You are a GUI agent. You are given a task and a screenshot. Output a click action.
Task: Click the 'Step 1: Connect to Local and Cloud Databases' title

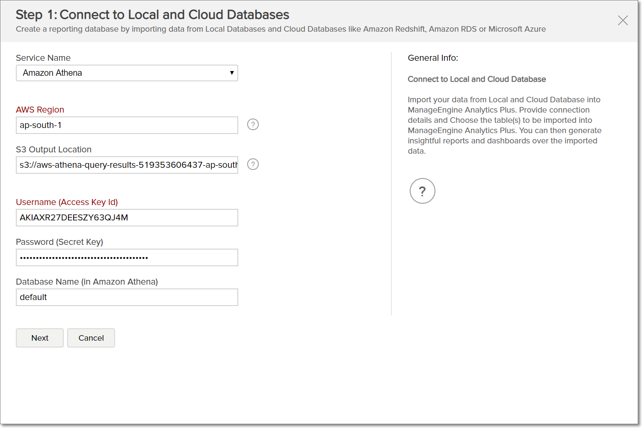point(152,15)
